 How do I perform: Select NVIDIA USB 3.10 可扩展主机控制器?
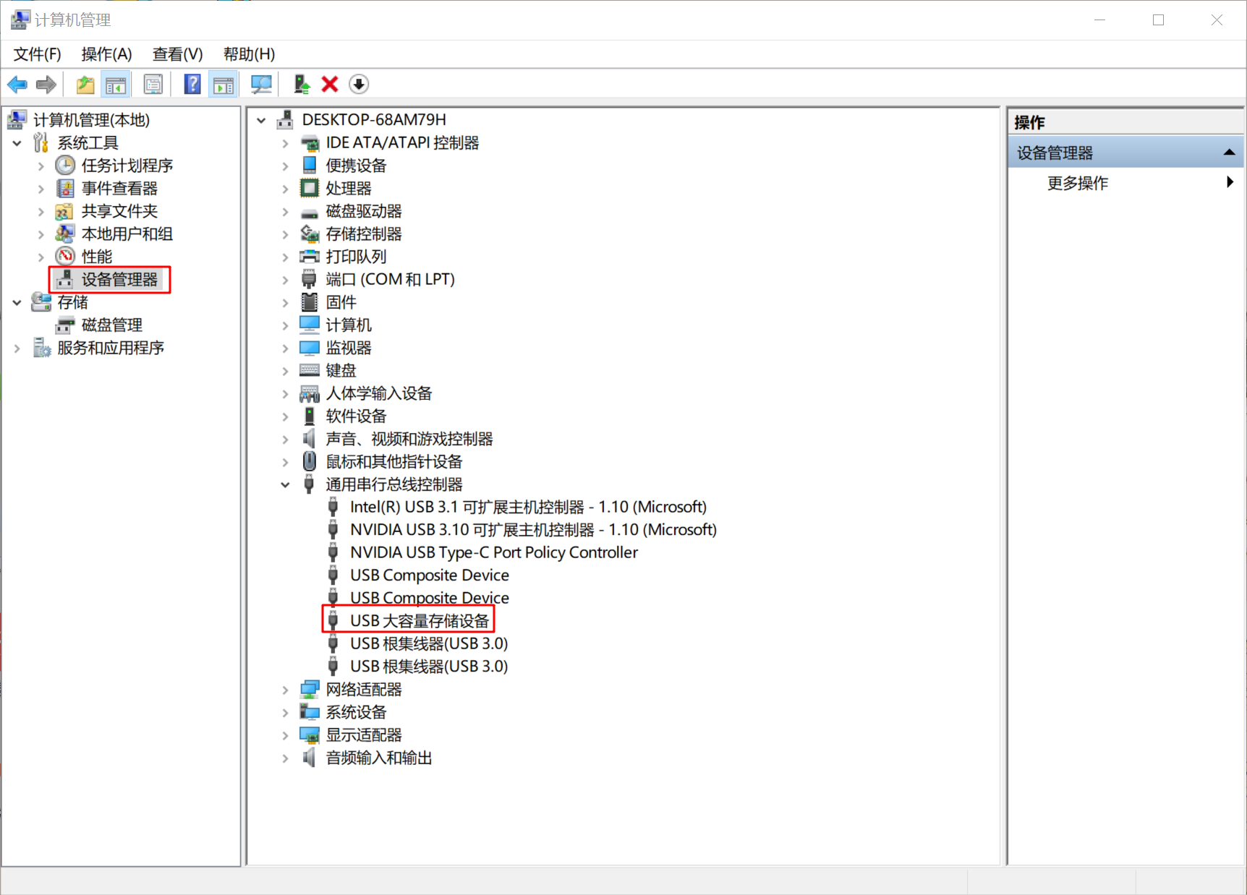[x=533, y=530]
